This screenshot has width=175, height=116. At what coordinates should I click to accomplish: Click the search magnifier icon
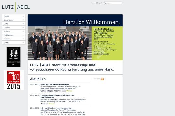click(x=105, y=3)
